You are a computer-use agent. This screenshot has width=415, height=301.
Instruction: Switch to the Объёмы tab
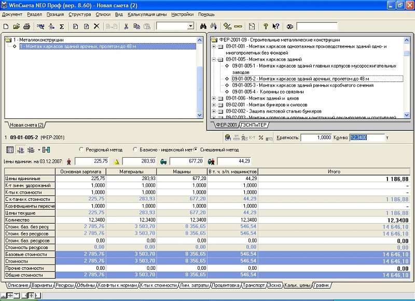click(x=86, y=285)
